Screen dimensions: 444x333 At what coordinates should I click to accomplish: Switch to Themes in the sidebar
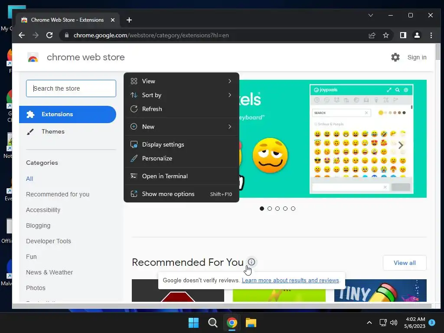(x=68, y=131)
